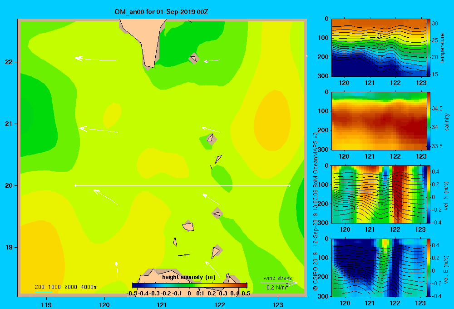Click the '14' contour label in vel. N panel
The height and width of the screenshot is (309, 454).
[356, 208]
